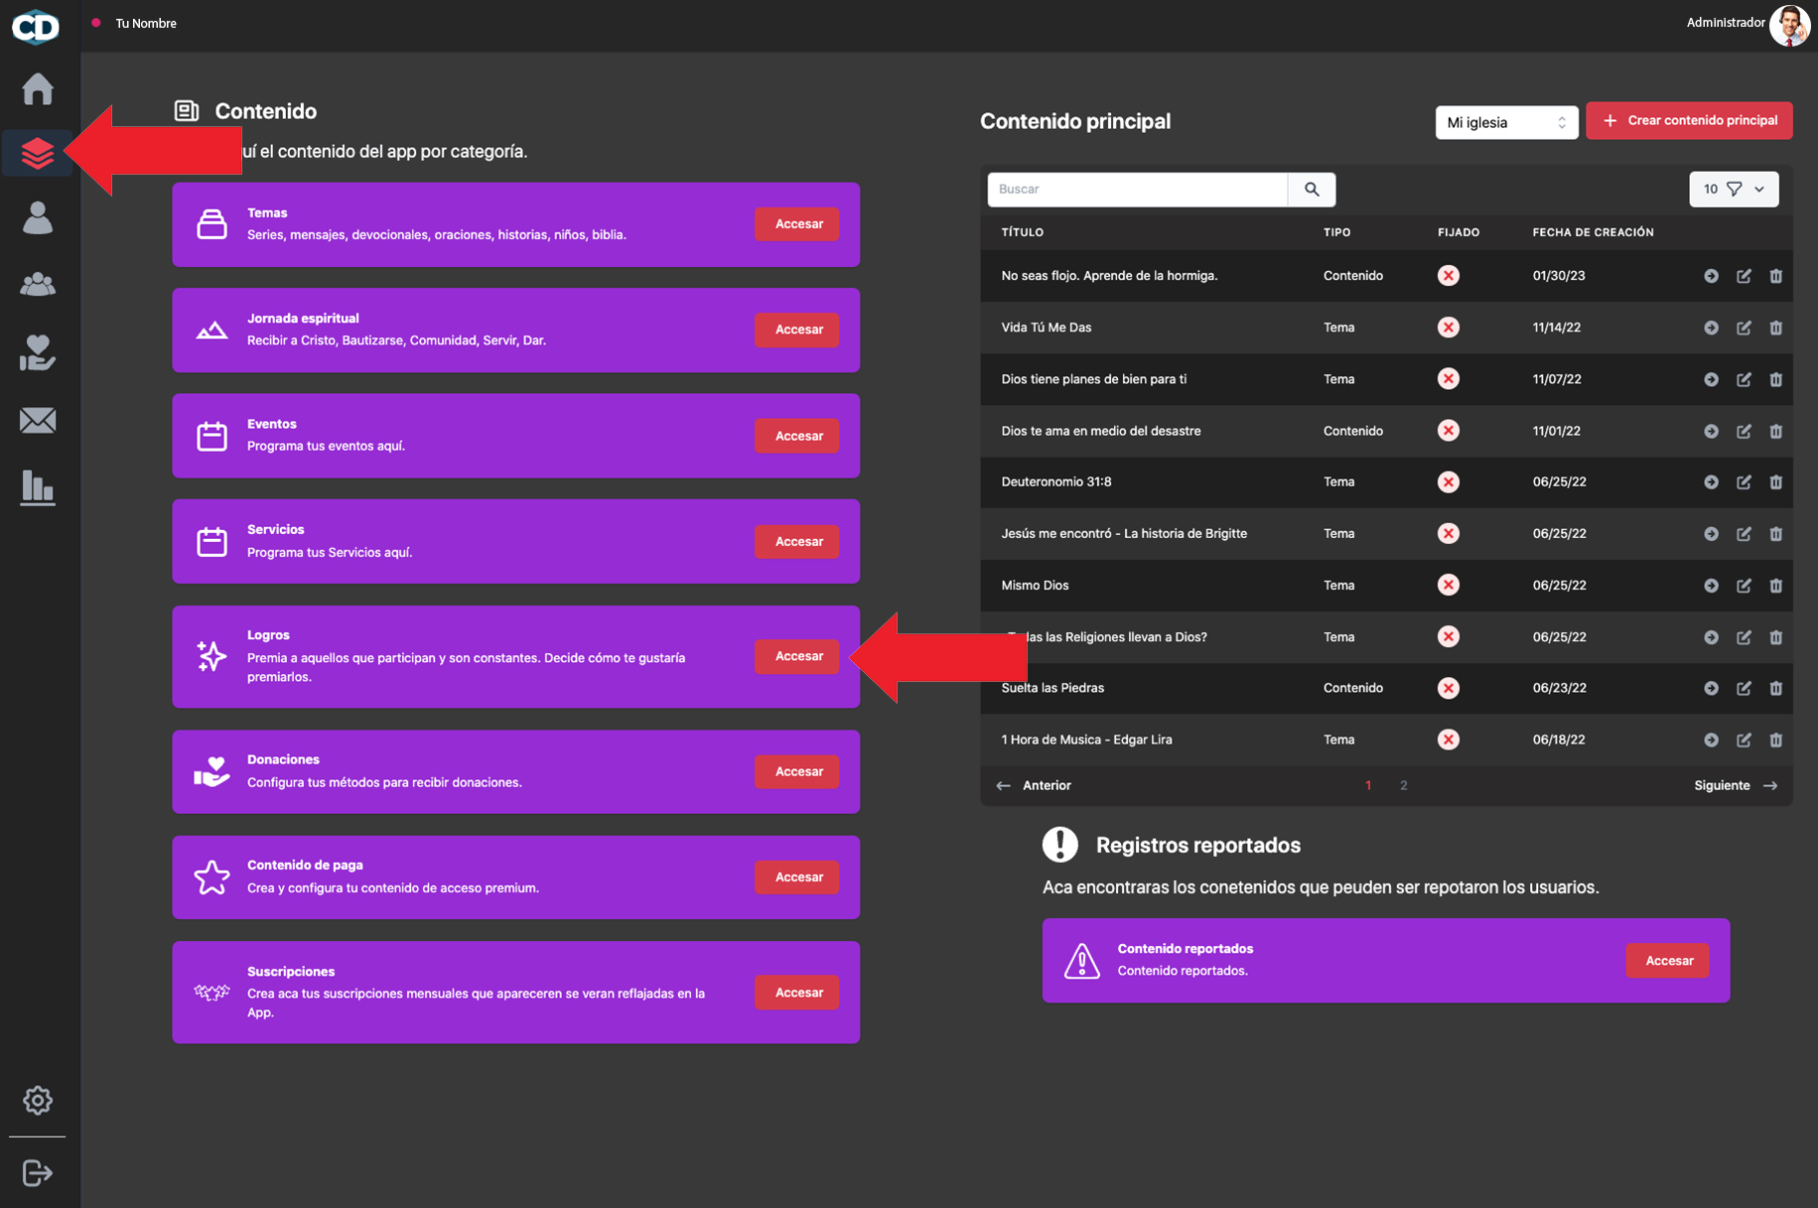Open the settings gear icon
Image resolution: width=1818 pixels, height=1208 pixels.
tap(38, 1100)
